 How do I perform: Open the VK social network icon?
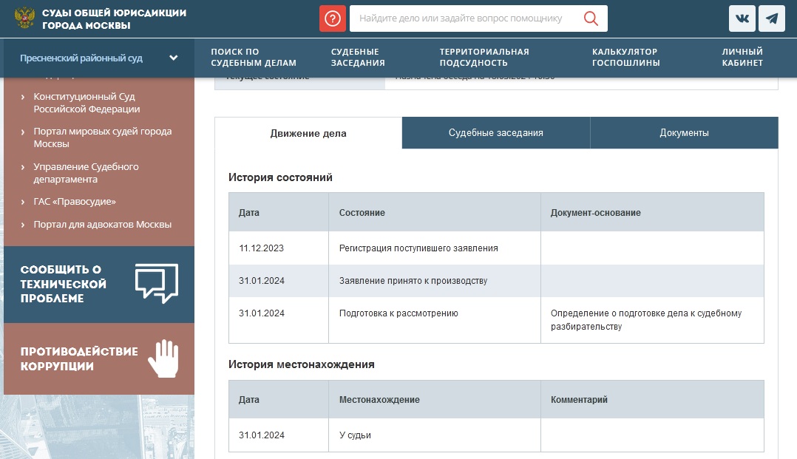coord(742,18)
